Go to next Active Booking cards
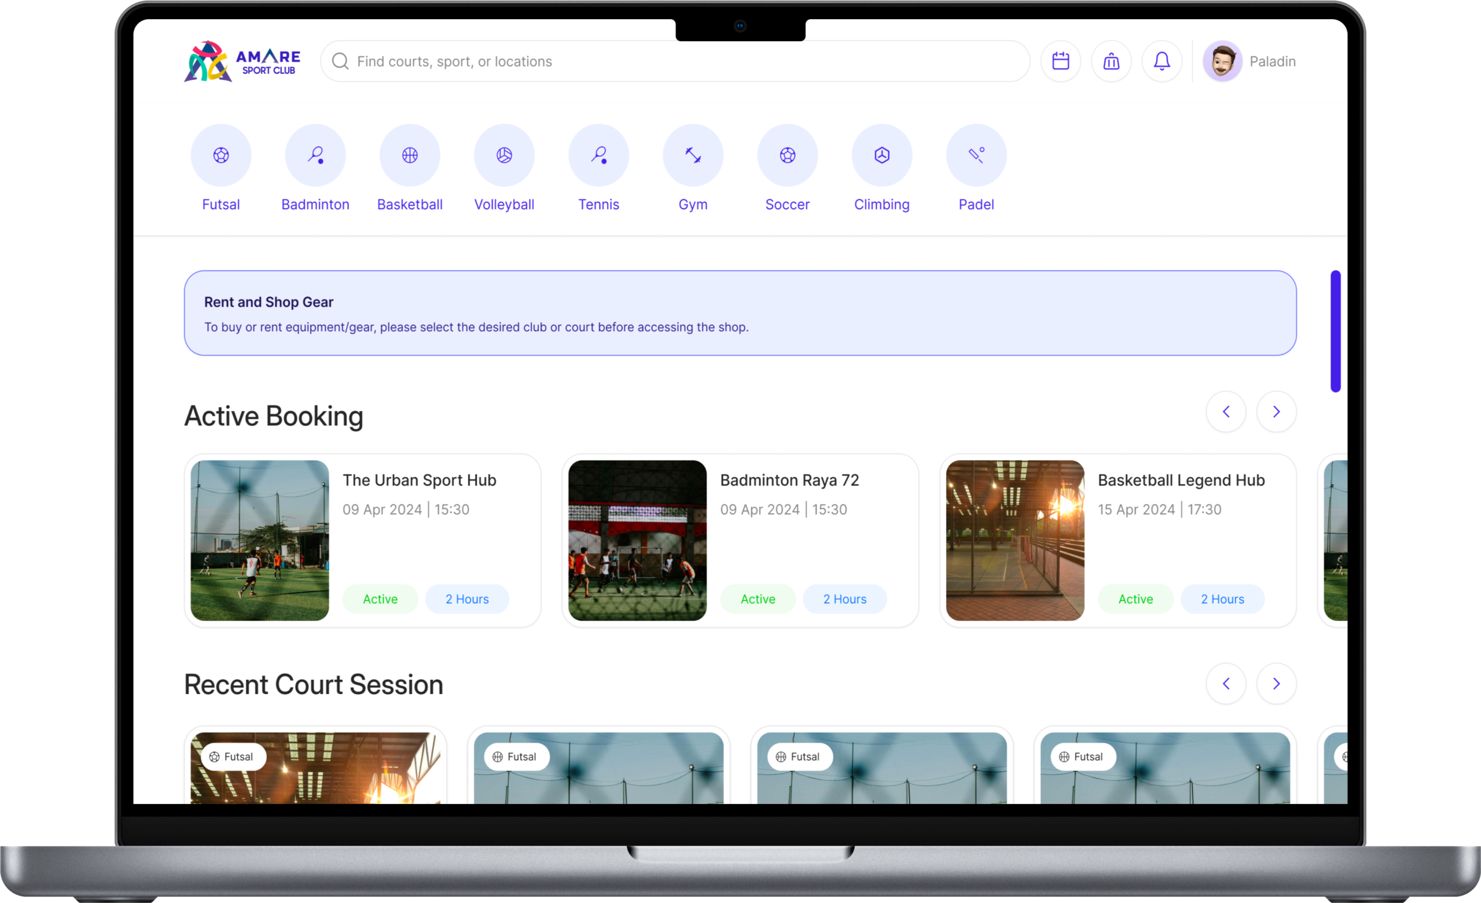Image resolution: width=1481 pixels, height=903 pixels. (1276, 411)
